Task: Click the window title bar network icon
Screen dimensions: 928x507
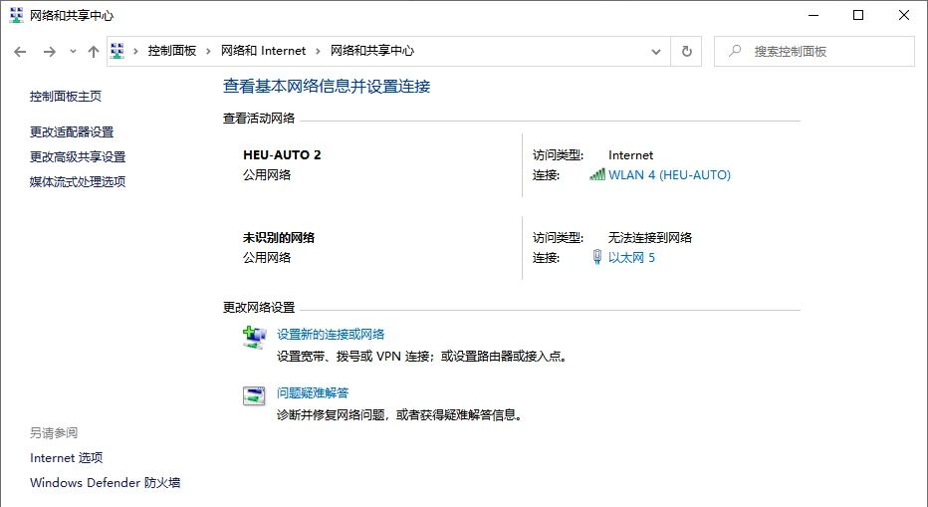Action: click(16, 15)
